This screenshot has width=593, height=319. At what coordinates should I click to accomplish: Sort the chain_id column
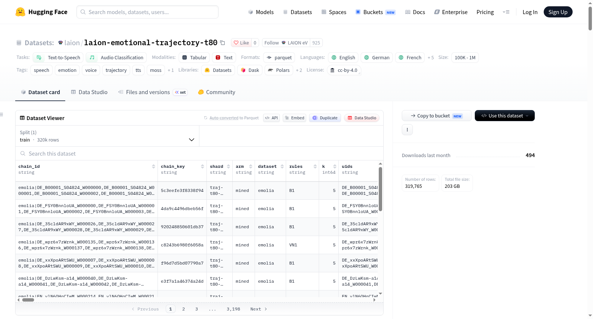point(153,167)
